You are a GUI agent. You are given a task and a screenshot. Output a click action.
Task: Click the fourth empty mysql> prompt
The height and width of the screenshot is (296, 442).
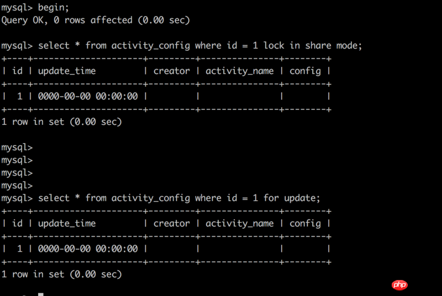pyautogui.click(x=17, y=186)
